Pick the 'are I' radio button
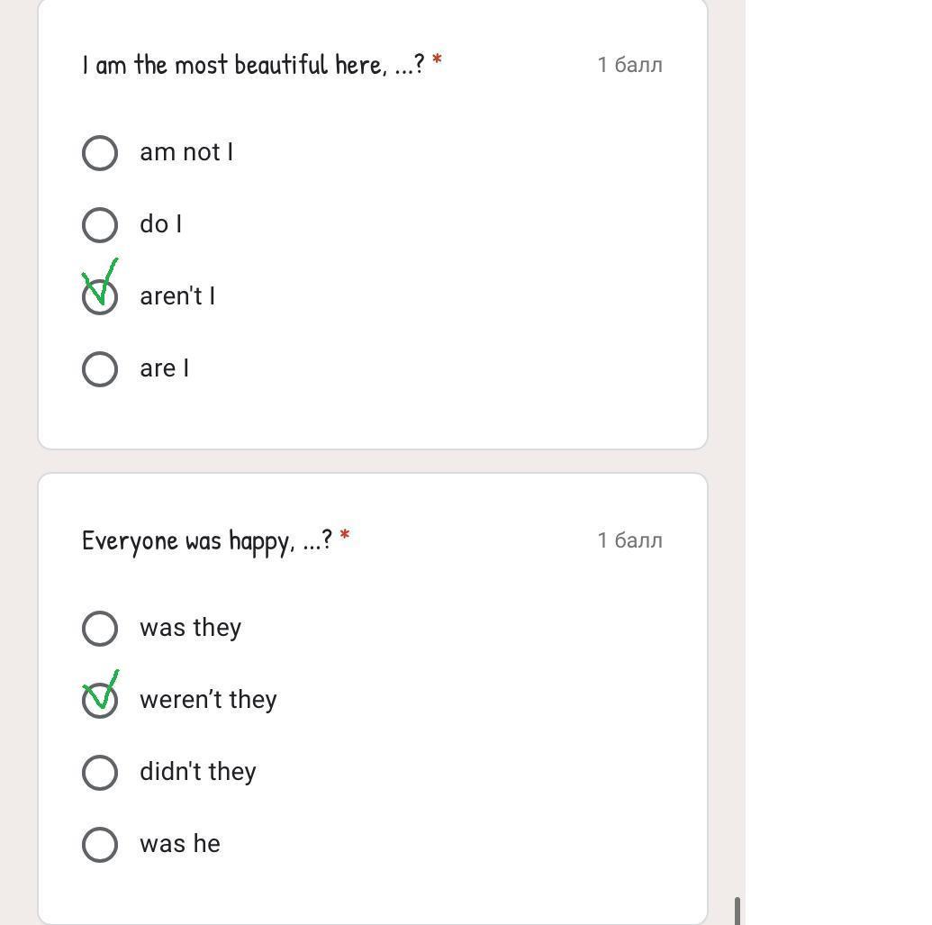Image resolution: width=932 pixels, height=925 pixels. pos(100,369)
